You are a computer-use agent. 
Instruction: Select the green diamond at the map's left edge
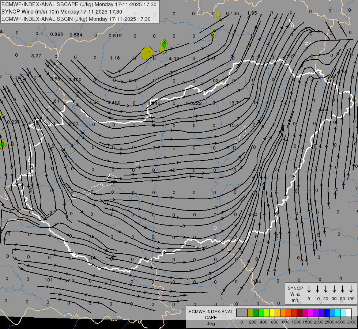tap(3, 144)
